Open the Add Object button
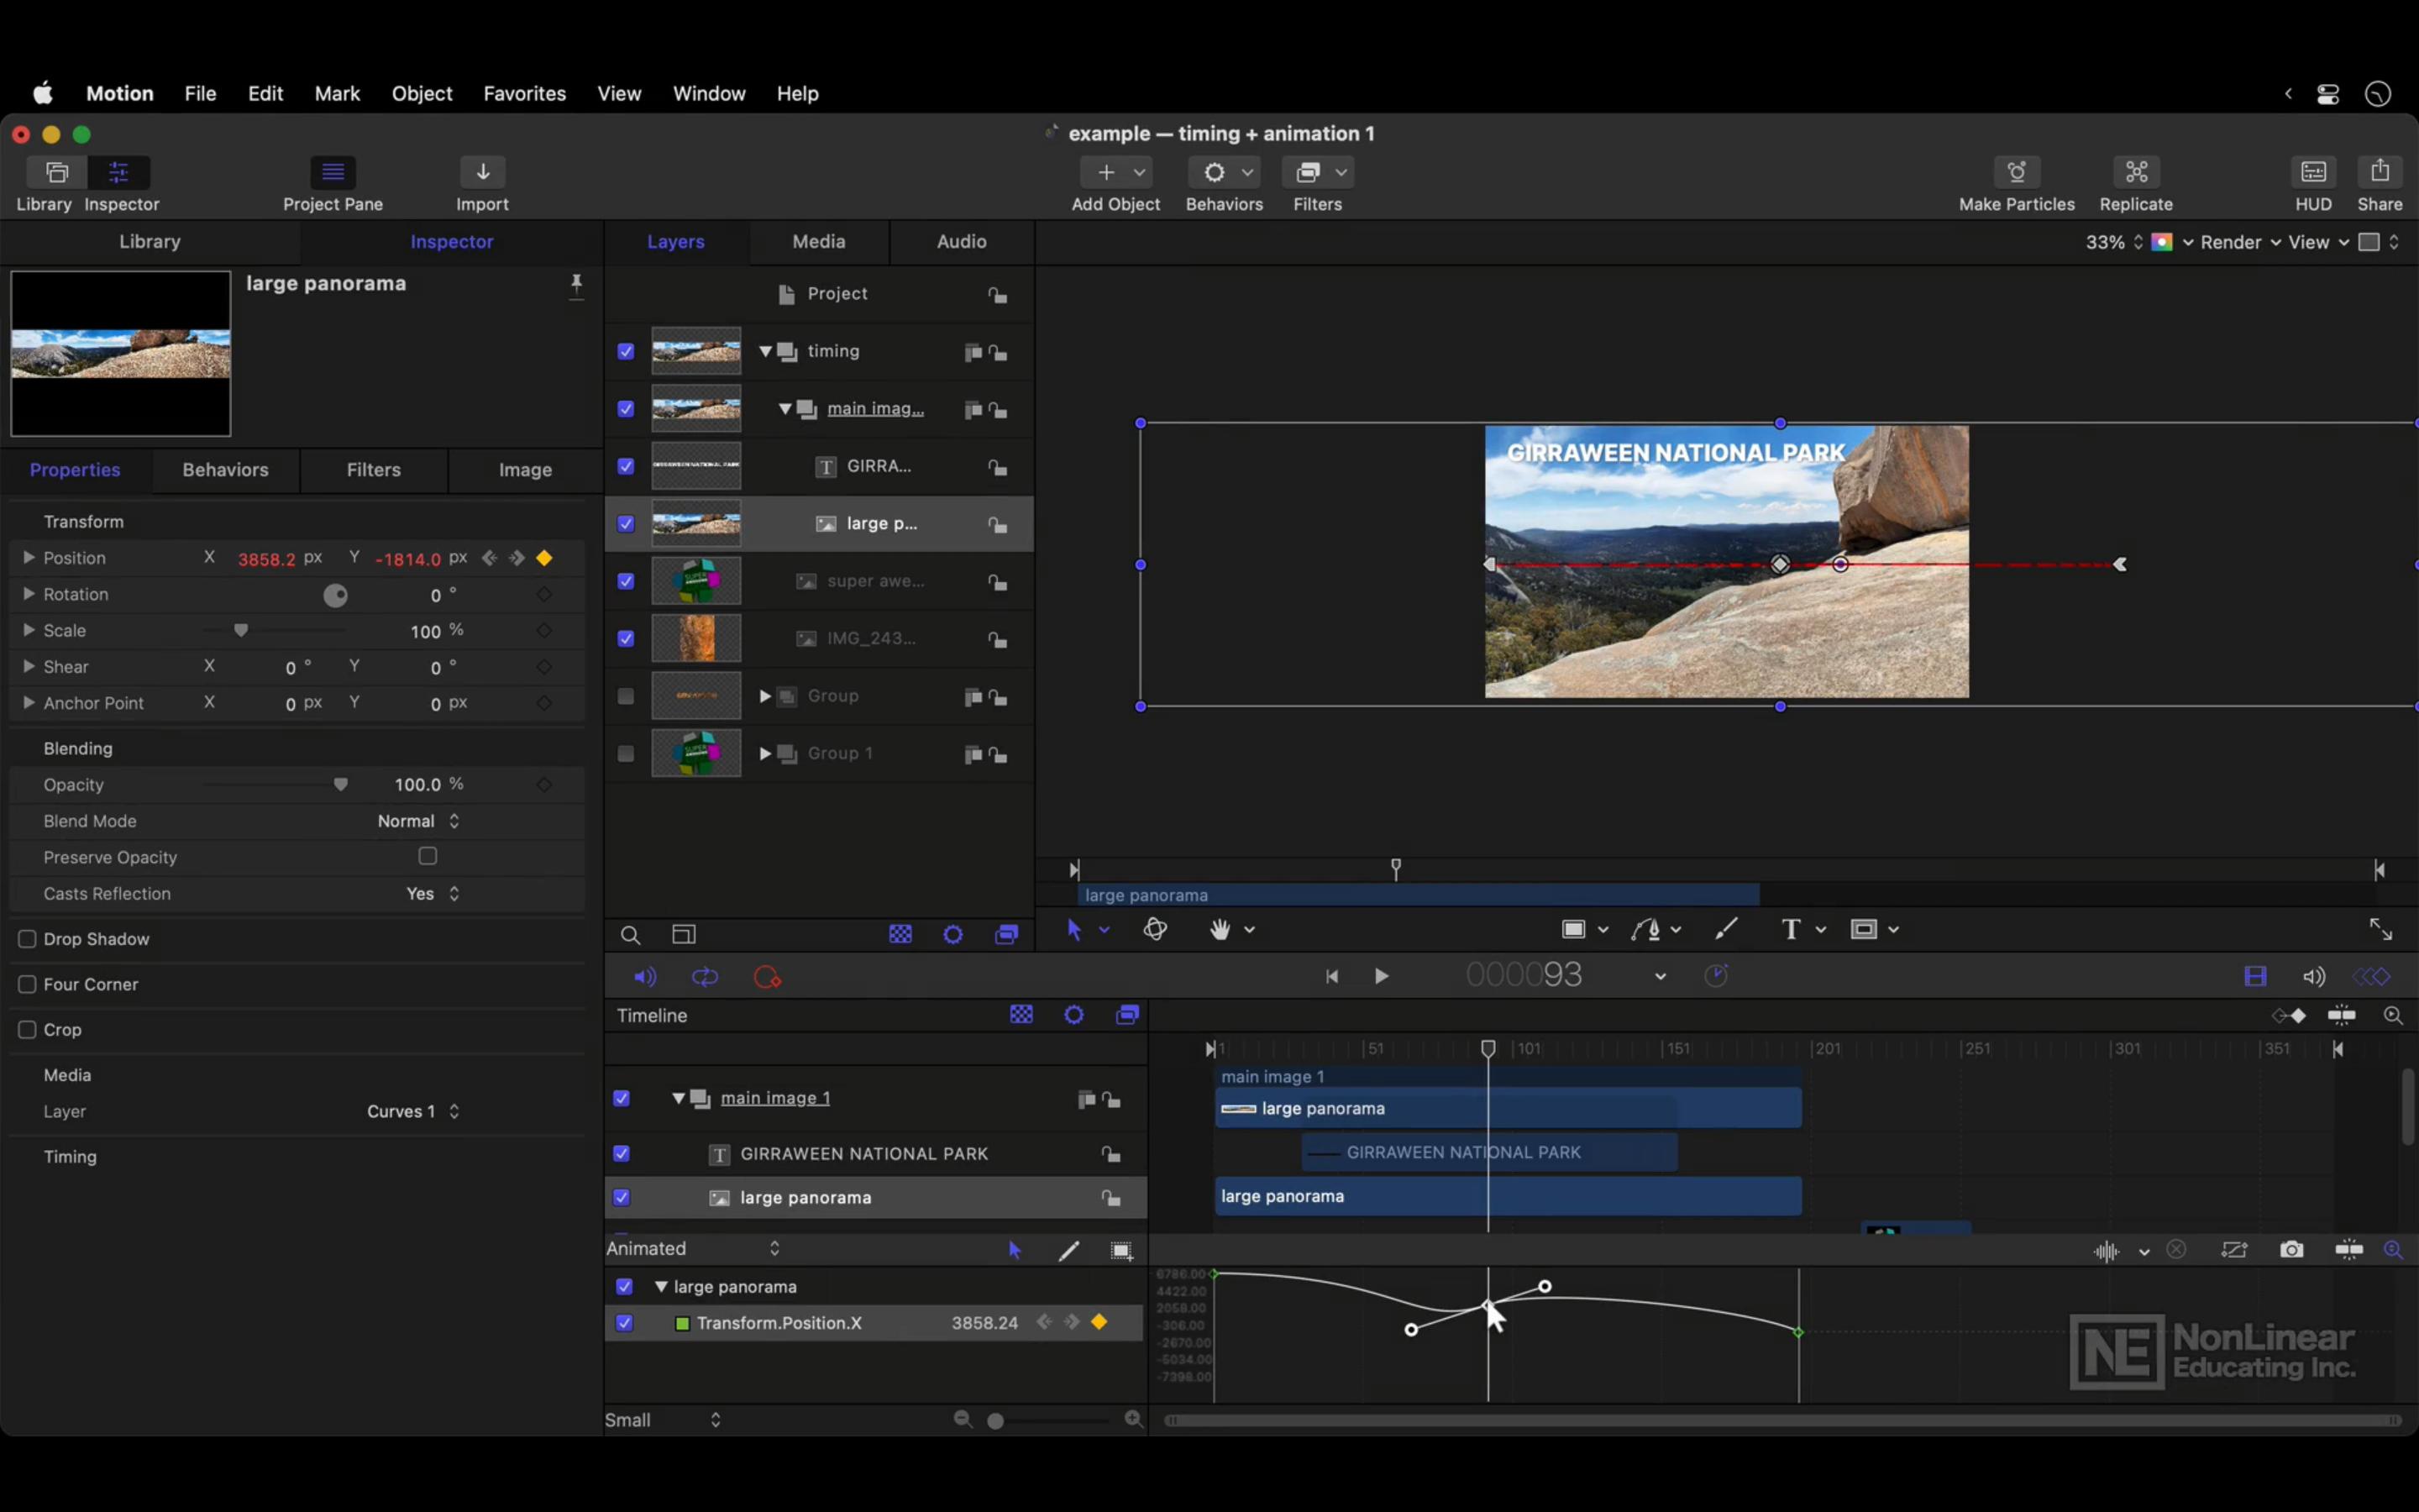The height and width of the screenshot is (1512, 2419). (x=1115, y=172)
